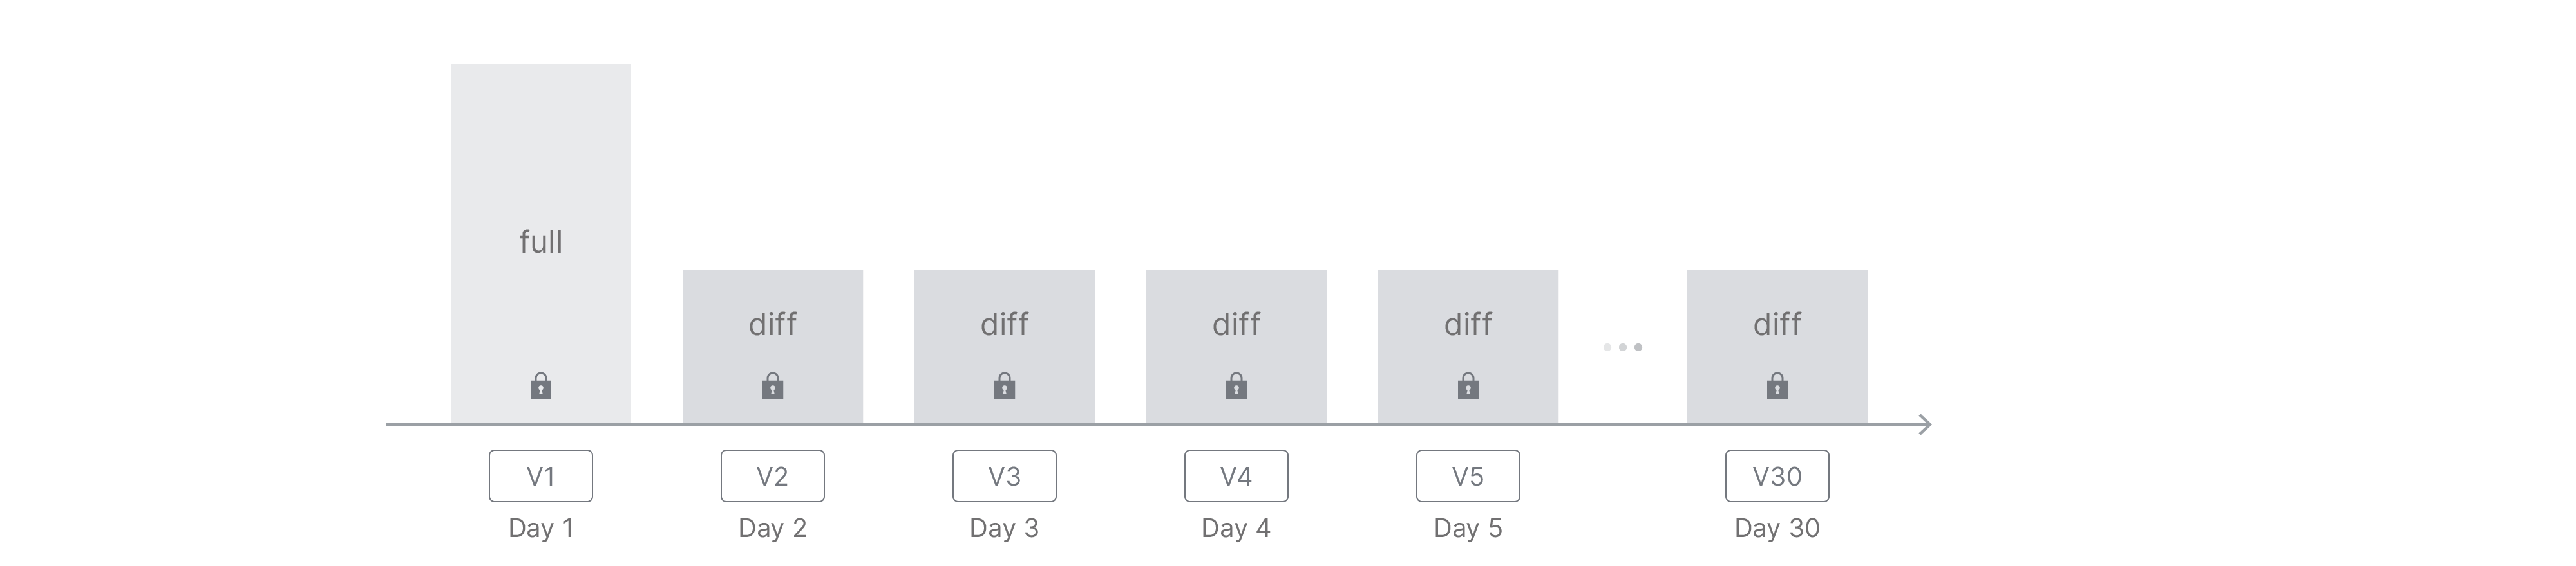Select the V1 version box

tap(541, 476)
